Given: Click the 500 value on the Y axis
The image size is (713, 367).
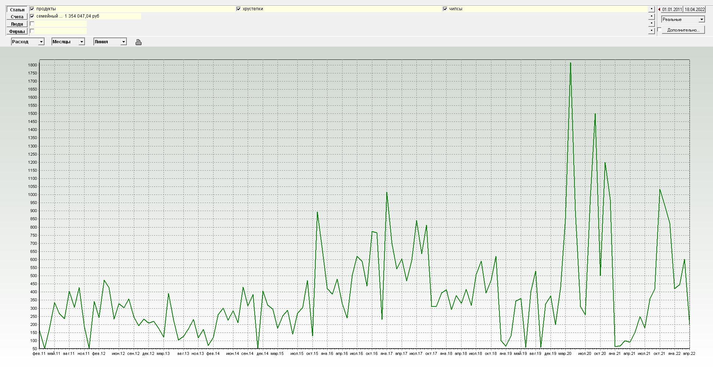Looking at the screenshot, I should point(33,276).
